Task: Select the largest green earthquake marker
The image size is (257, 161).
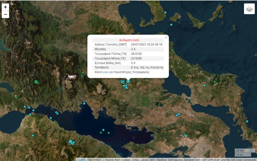Action: click(36, 82)
